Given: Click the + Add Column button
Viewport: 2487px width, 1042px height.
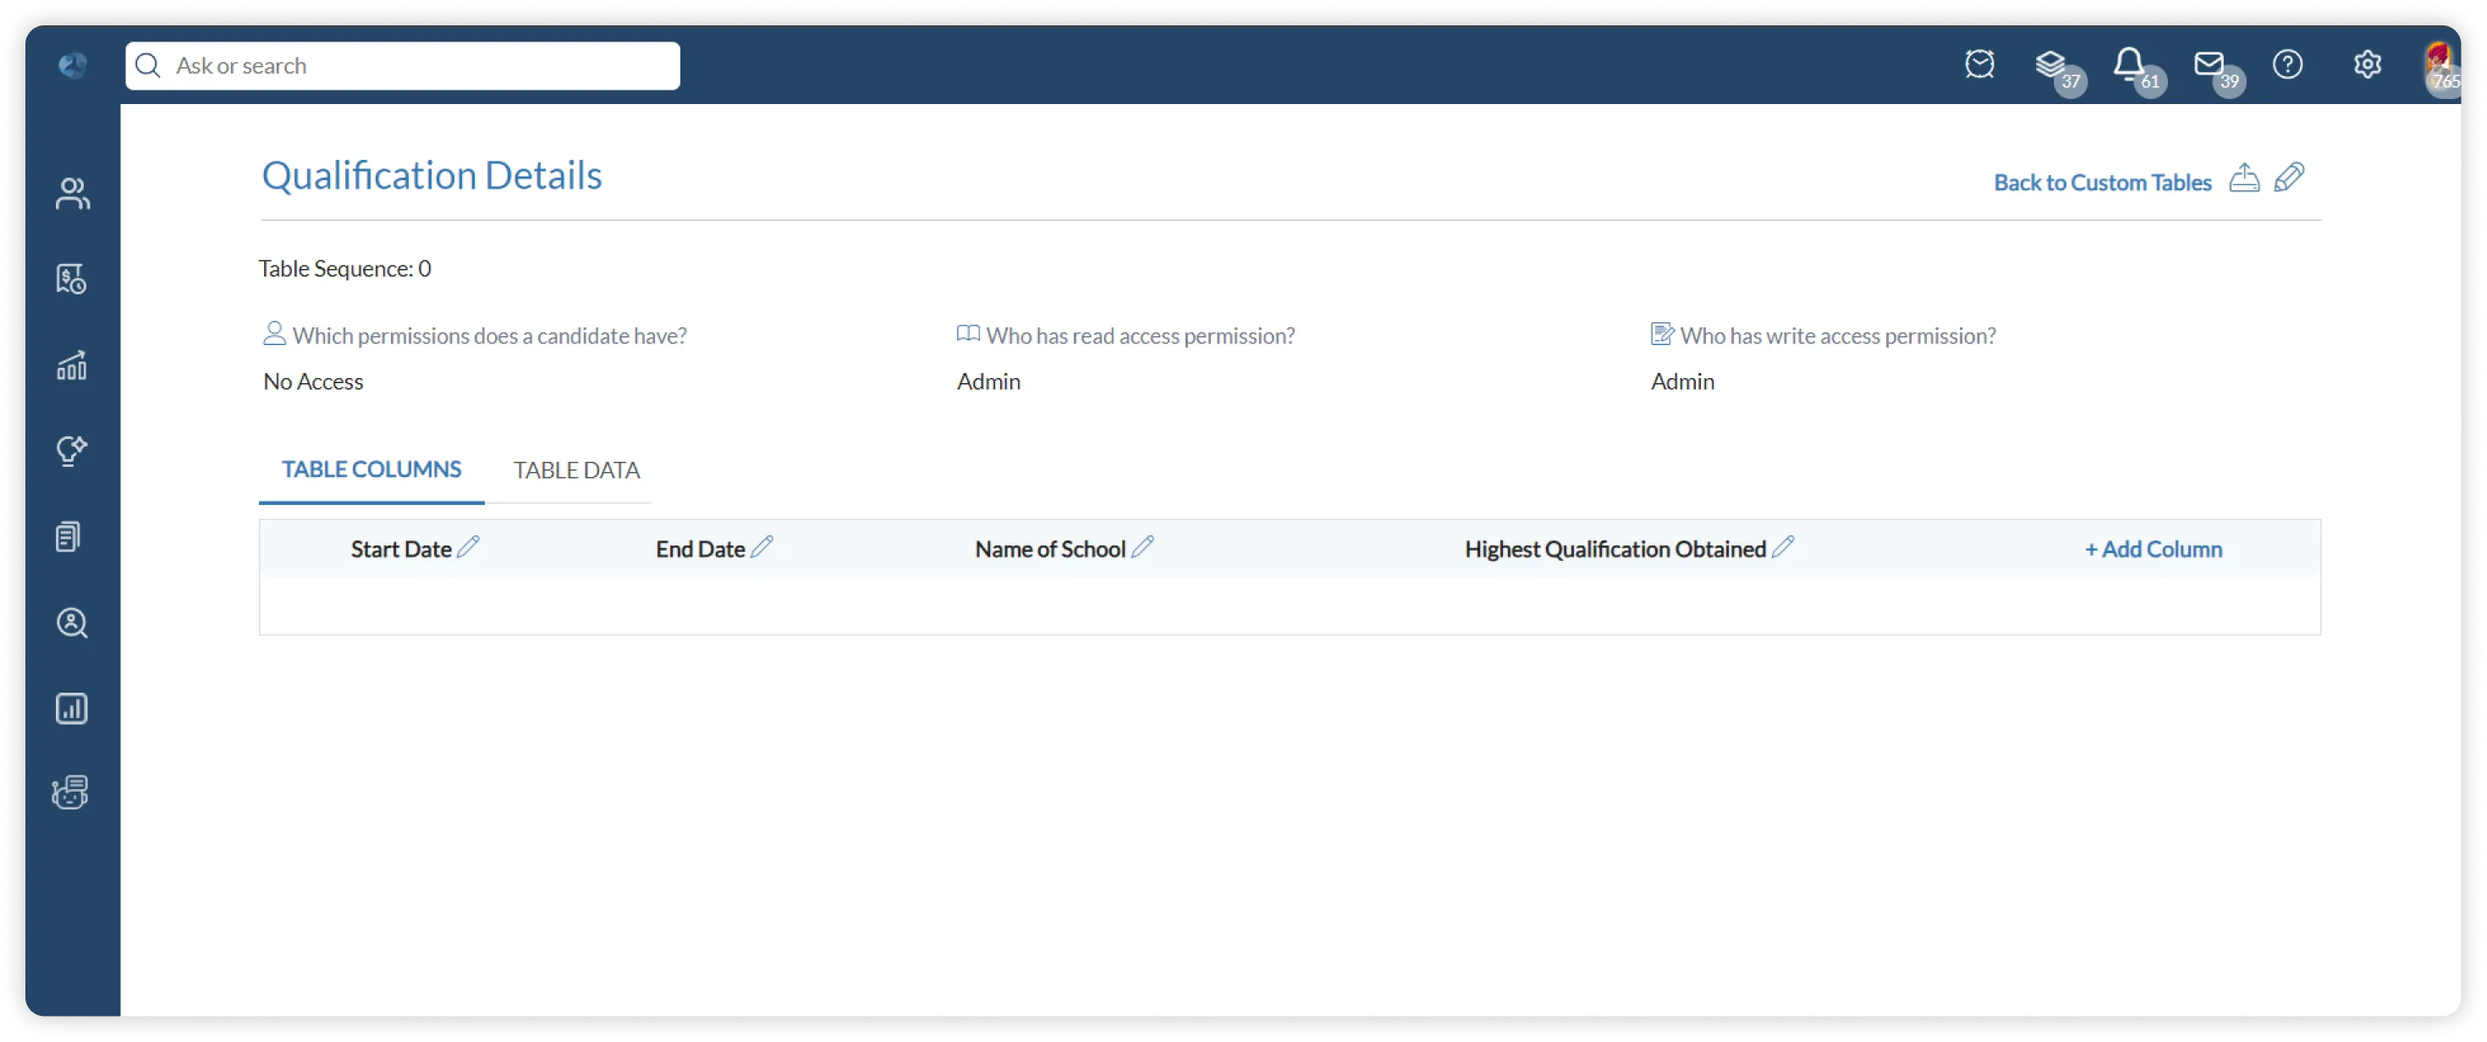Looking at the screenshot, I should [x=2153, y=549].
